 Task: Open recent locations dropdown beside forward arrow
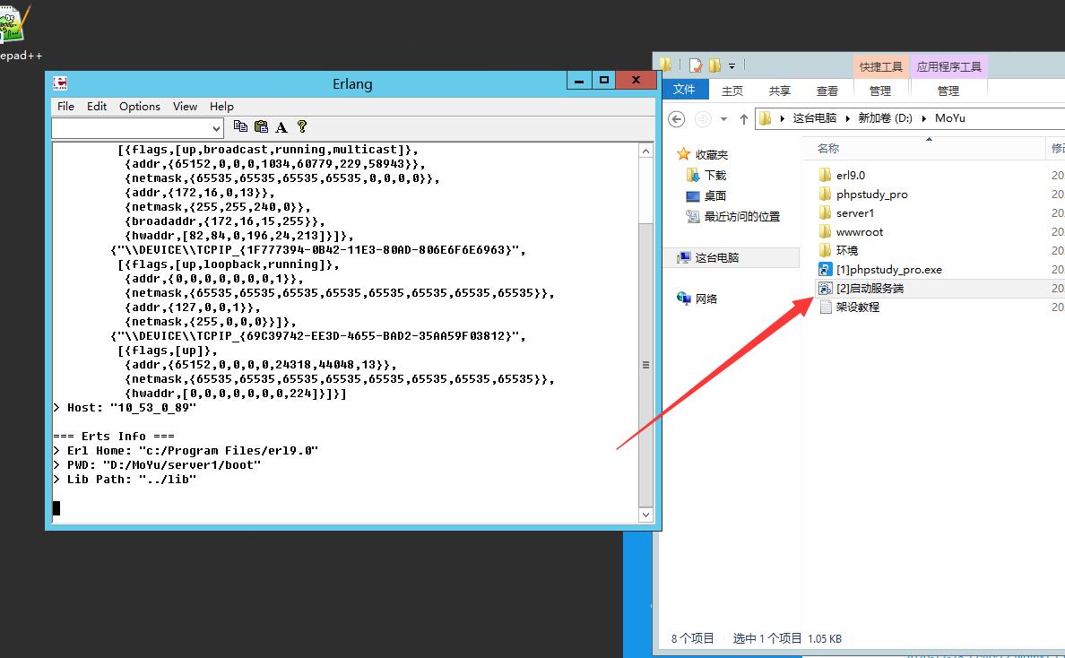723,118
